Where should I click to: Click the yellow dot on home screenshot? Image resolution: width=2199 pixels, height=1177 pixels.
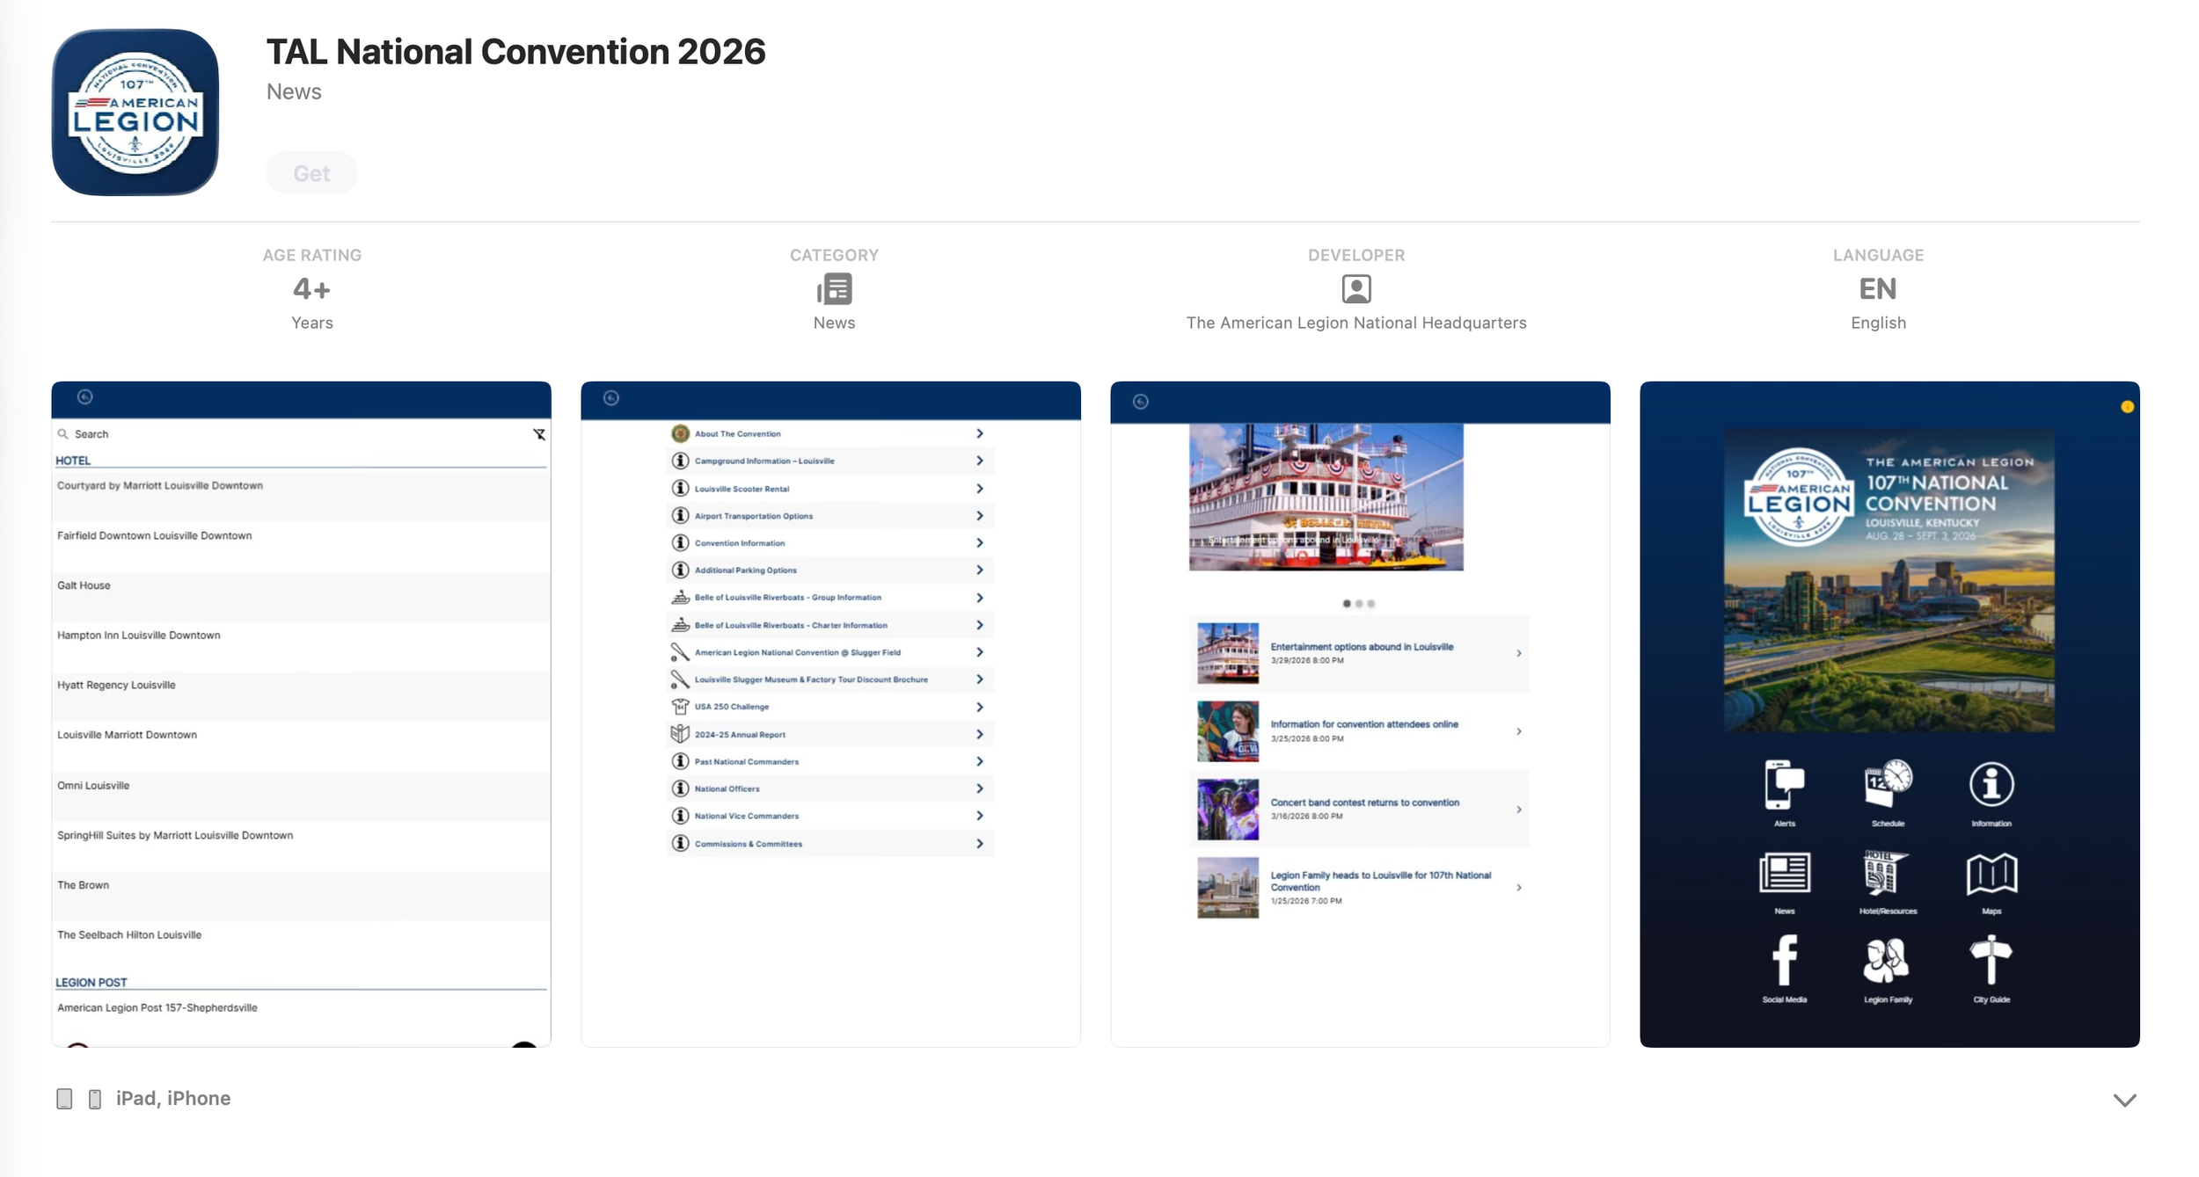[x=2127, y=407]
